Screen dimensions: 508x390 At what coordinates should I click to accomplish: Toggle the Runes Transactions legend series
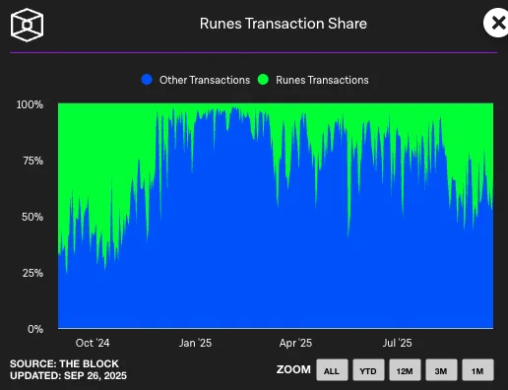[x=313, y=80]
